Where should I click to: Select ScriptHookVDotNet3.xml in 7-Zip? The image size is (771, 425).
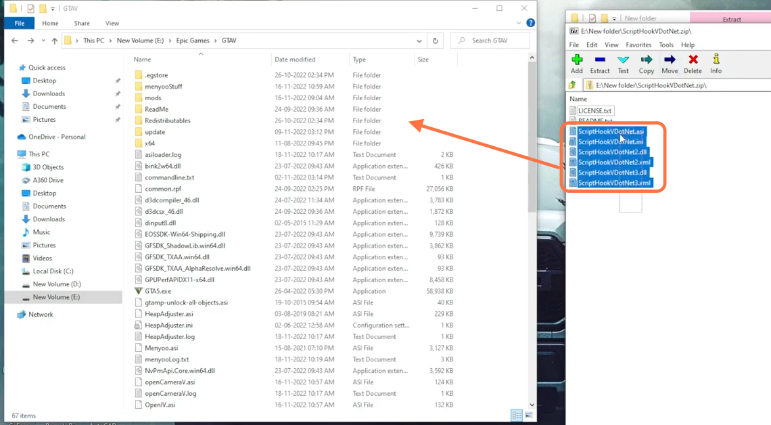coord(614,183)
